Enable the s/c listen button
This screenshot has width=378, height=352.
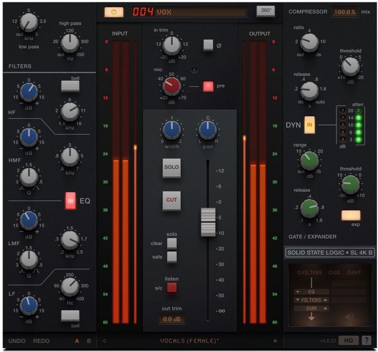click(172, 288)
